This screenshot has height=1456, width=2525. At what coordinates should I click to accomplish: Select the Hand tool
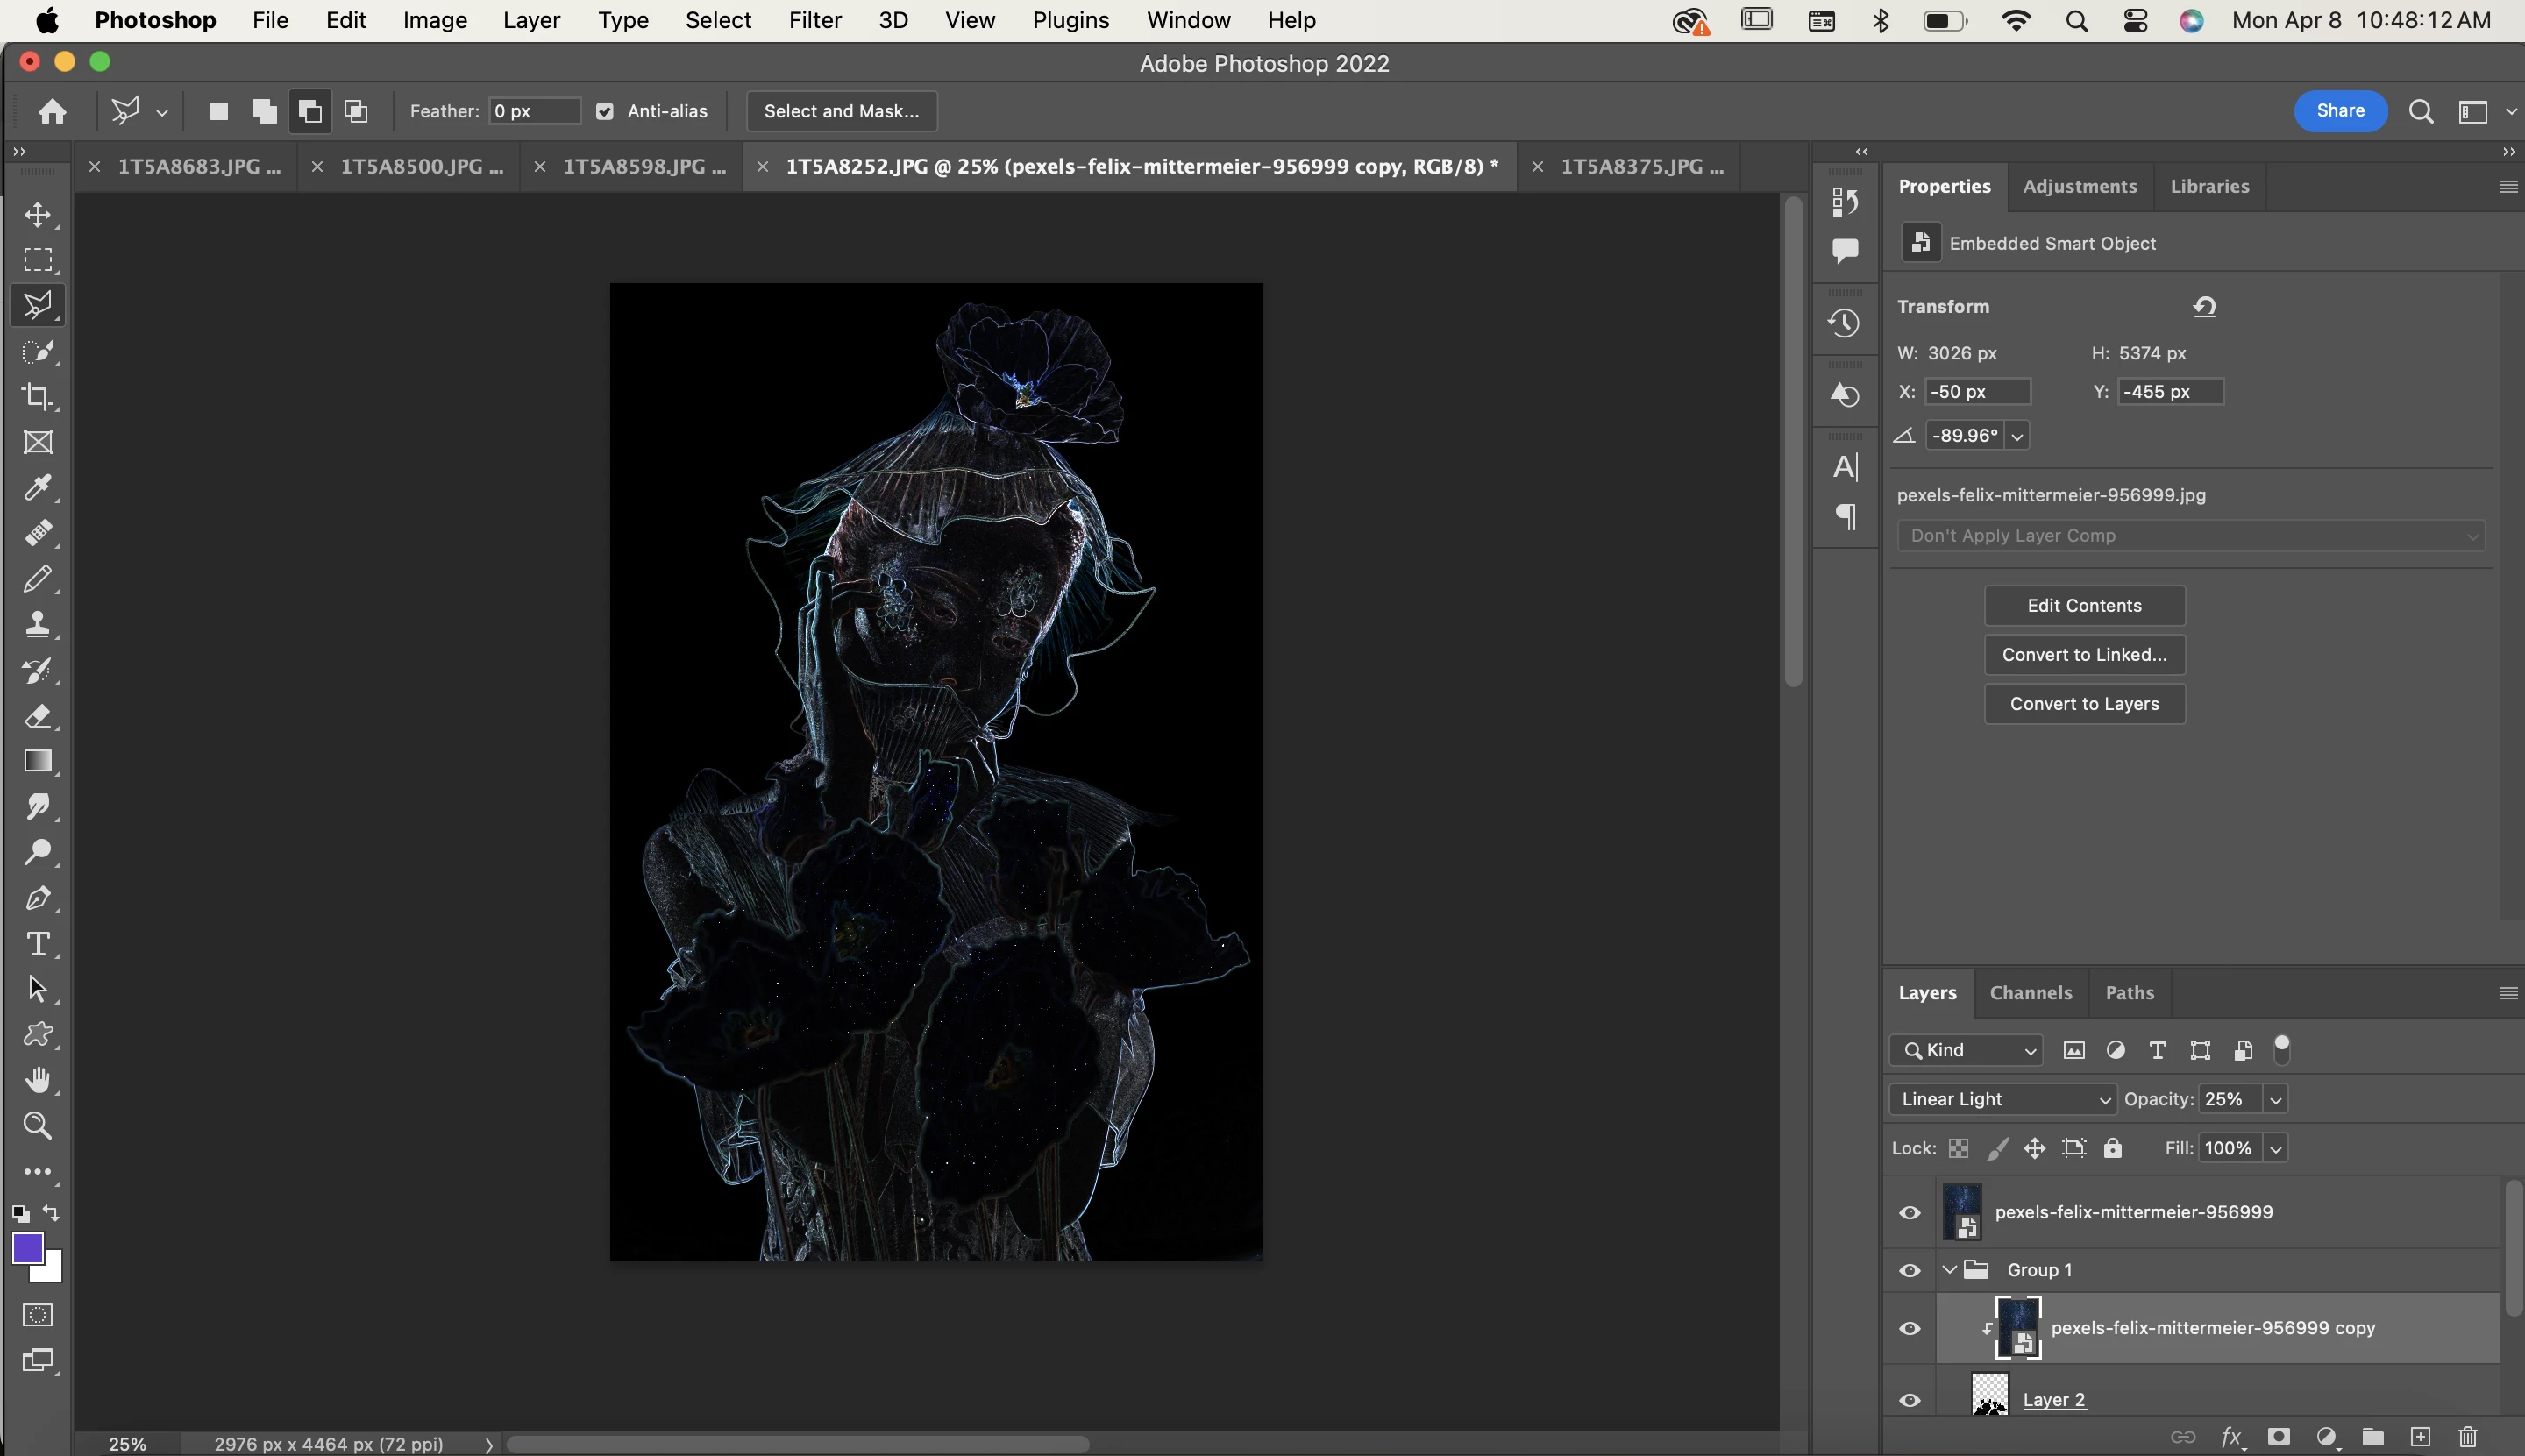coord(38,1080)
